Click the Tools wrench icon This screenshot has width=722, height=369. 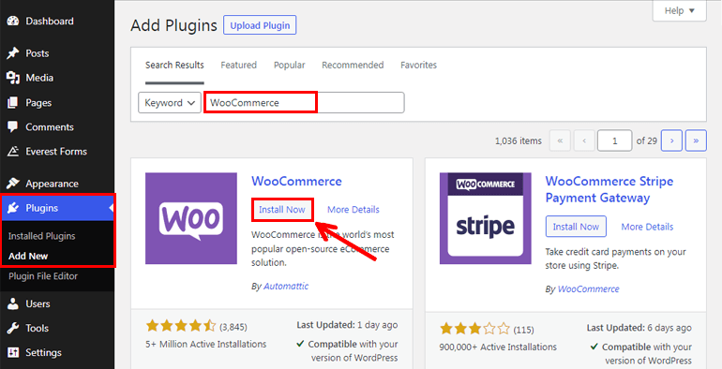pyautogui.click(x=13, y=328)
